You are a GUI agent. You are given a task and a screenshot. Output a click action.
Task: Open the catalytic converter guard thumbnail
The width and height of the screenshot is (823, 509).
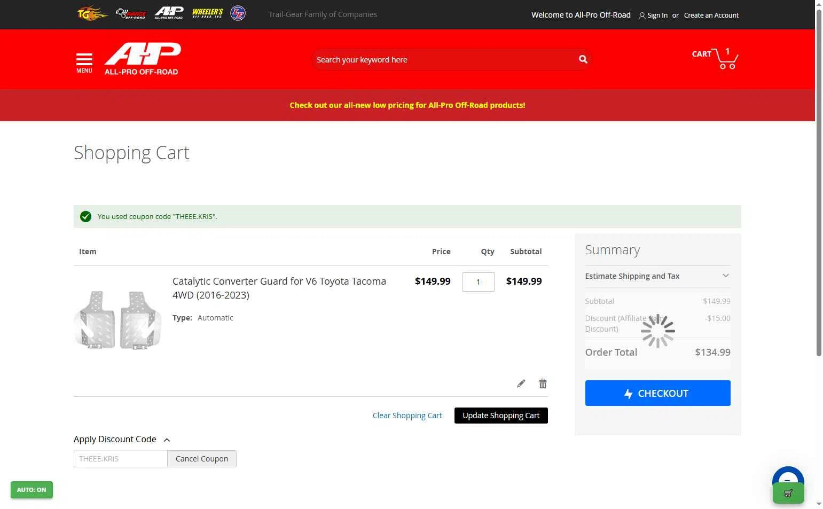118,320
